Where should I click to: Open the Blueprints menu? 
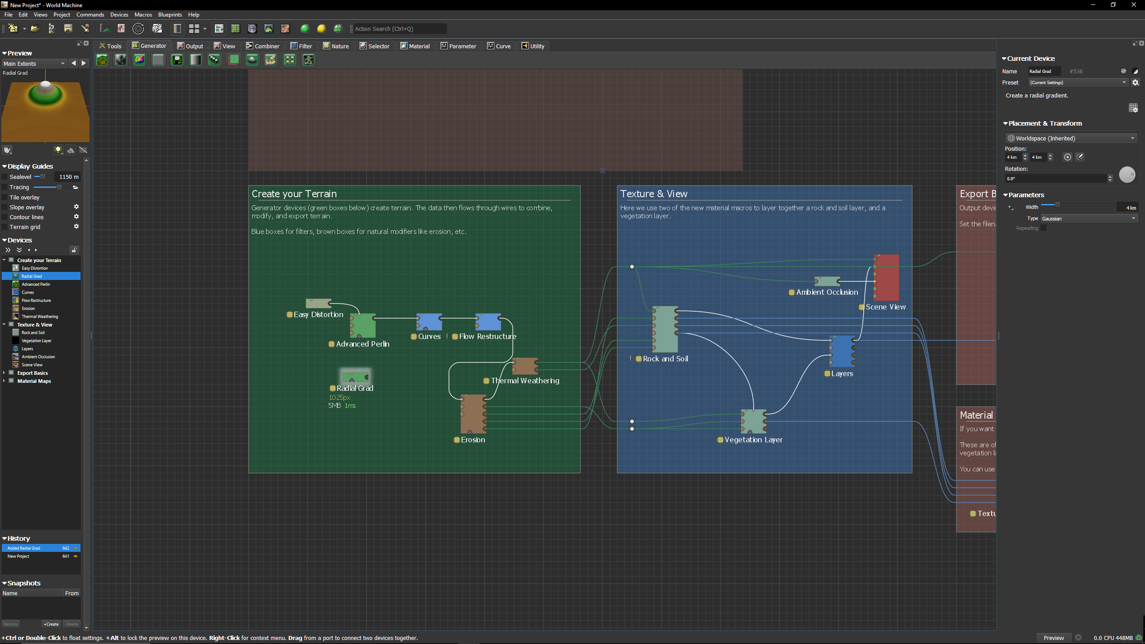170,15
